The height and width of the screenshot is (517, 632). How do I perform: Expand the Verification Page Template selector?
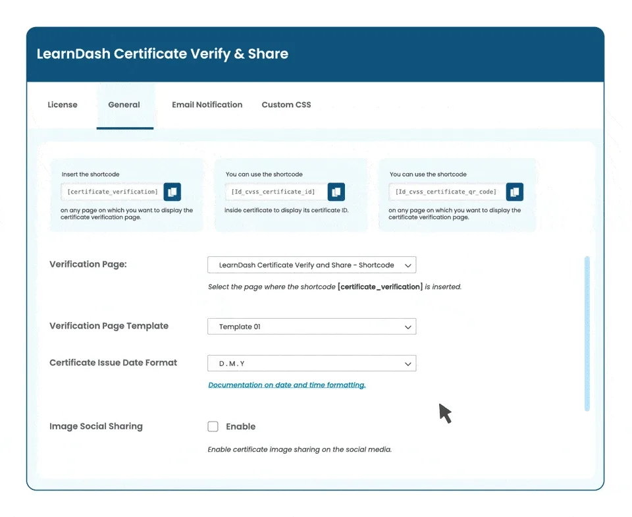[311, 326]
